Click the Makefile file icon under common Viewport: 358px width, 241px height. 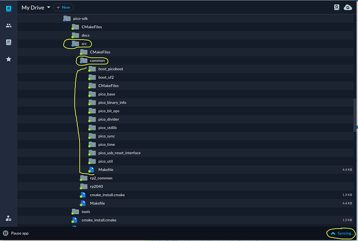[x=91, y=170]
